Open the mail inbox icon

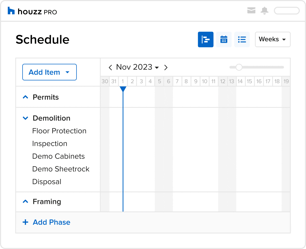251,10
